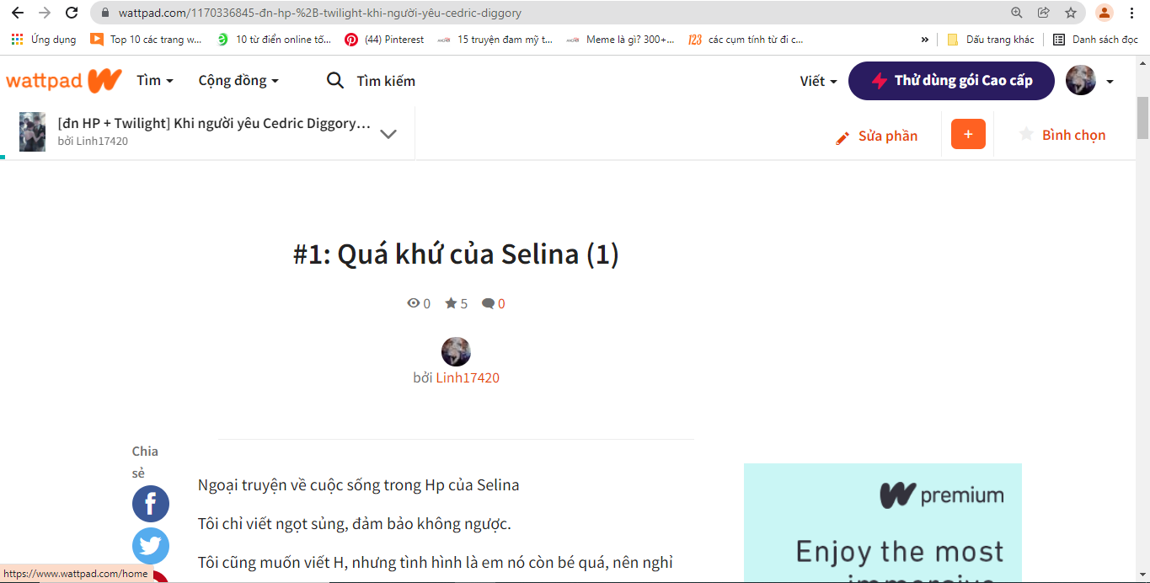
Task: Open the Tìm dropdown menu
Action: (155, 81)
